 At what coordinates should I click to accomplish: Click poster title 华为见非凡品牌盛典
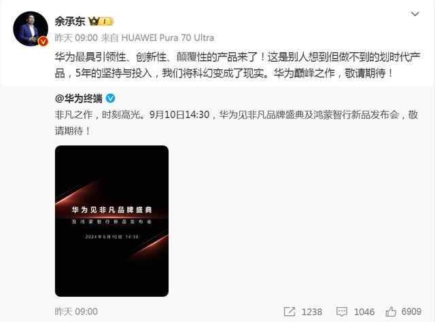[x=111, y=210]
